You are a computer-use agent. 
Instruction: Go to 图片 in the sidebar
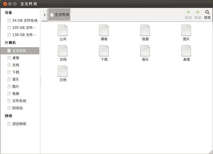20,86
